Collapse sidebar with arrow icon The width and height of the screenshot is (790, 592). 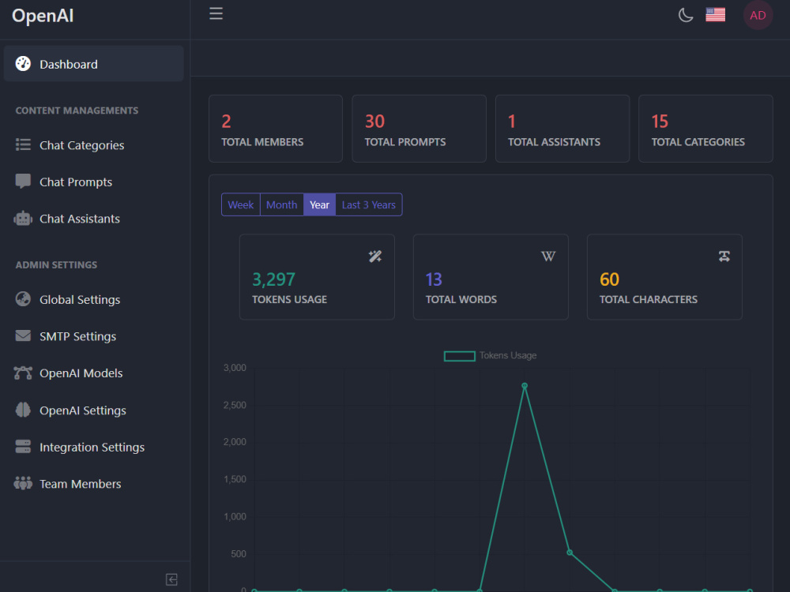tap(171, 579)
